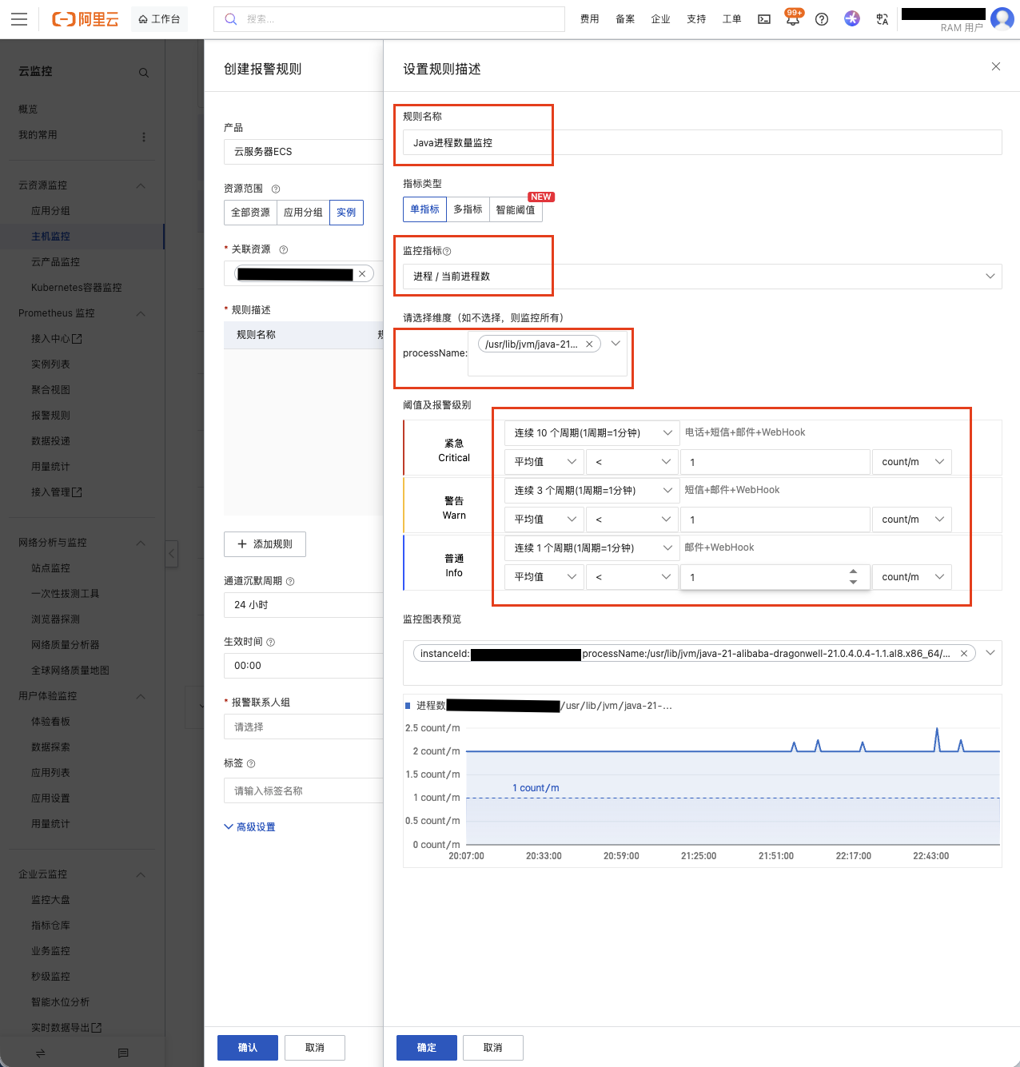This screenshot has width=1020, height=1067.
Task: Click the blue 确定 button
Action: [426, 1048]
